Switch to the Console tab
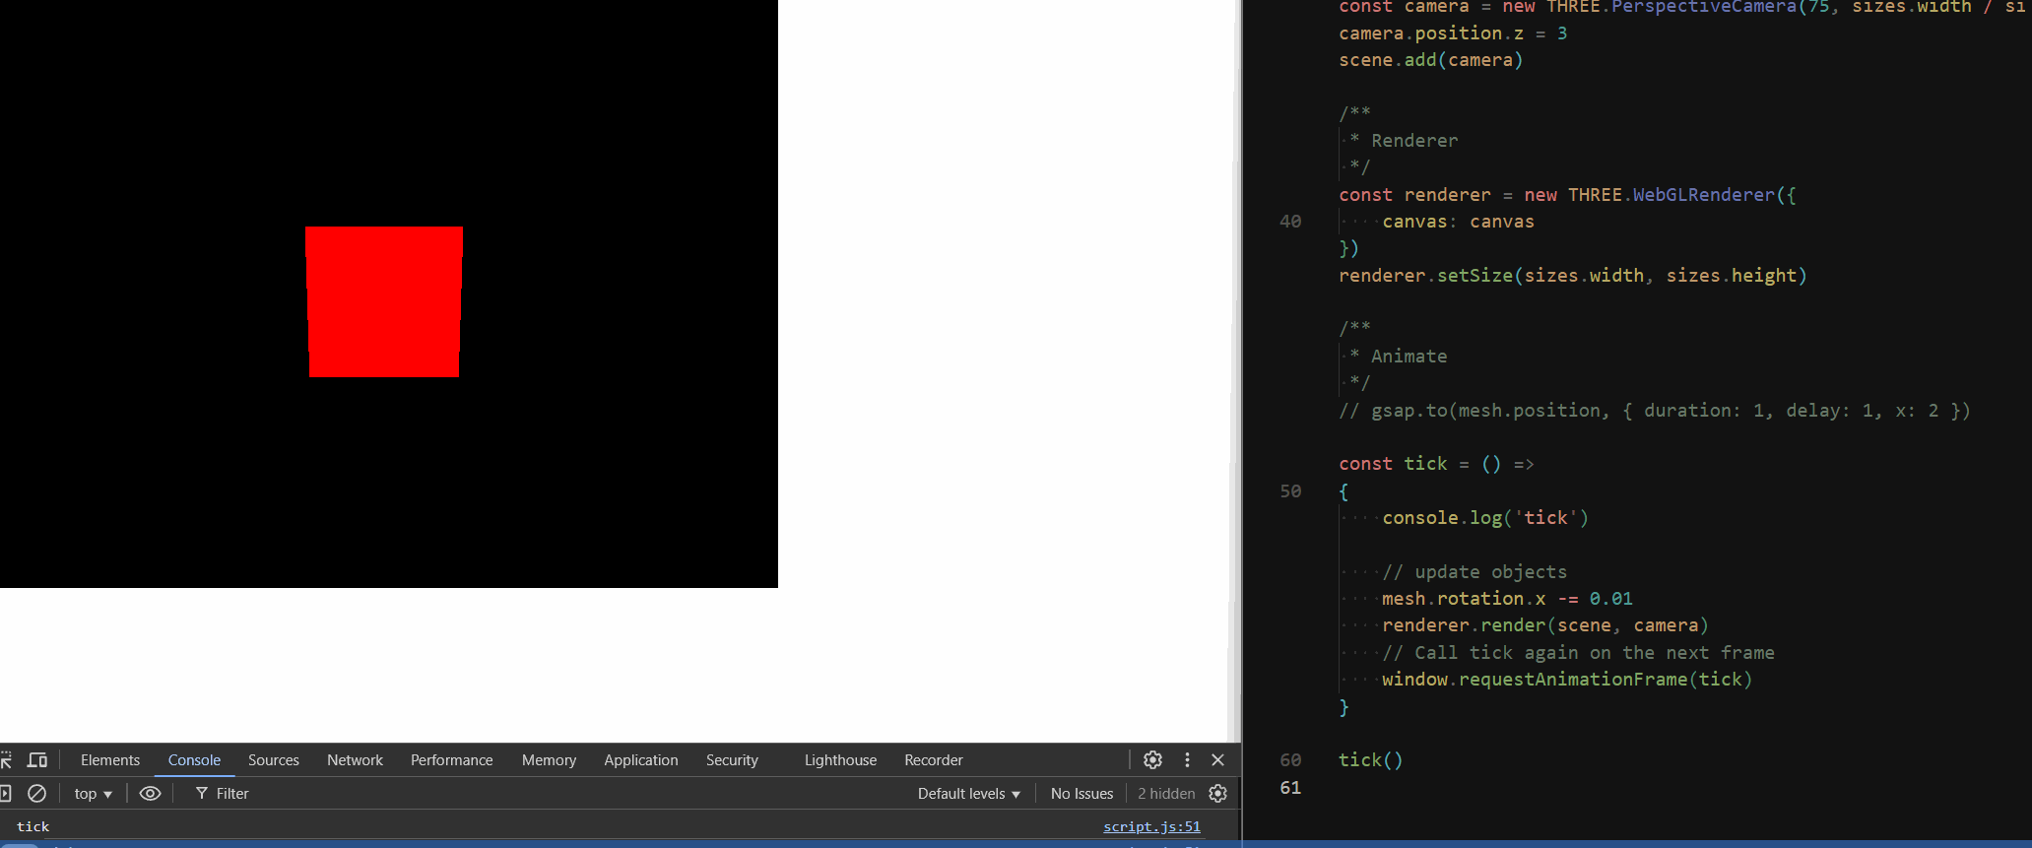 point(194,759)
